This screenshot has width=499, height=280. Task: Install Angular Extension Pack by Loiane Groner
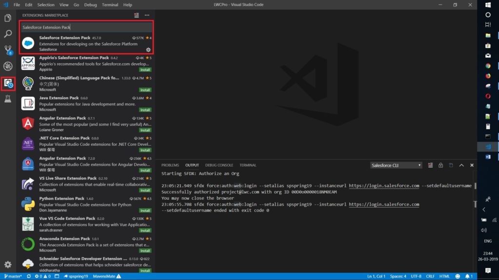145,130
